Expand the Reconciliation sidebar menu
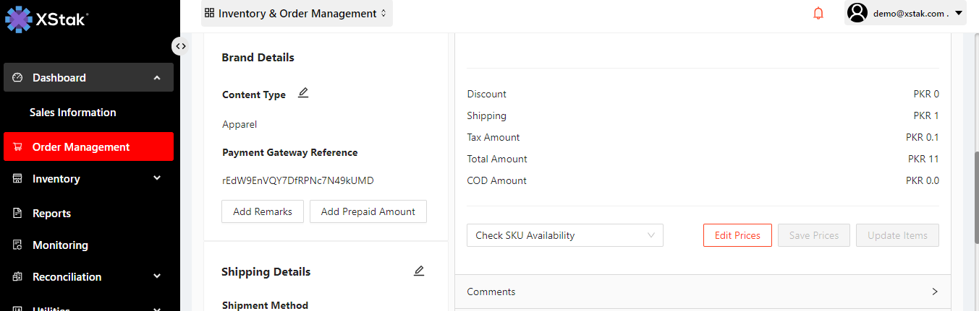 coord(157,276)
